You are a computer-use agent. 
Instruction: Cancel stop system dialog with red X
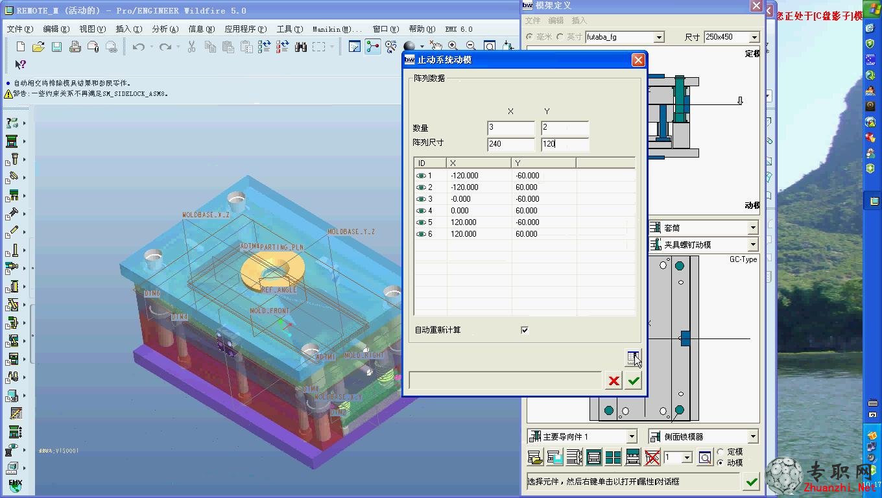[614, 381]
